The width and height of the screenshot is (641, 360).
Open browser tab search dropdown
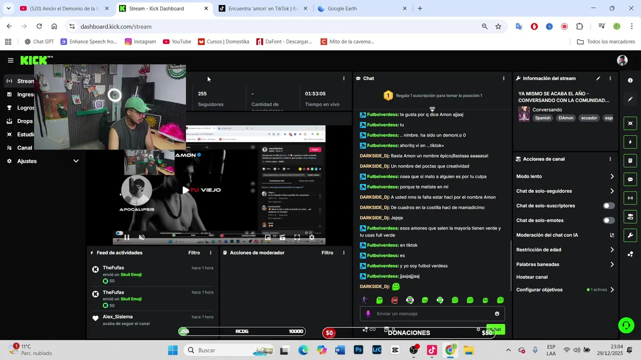tap(9, 8)
